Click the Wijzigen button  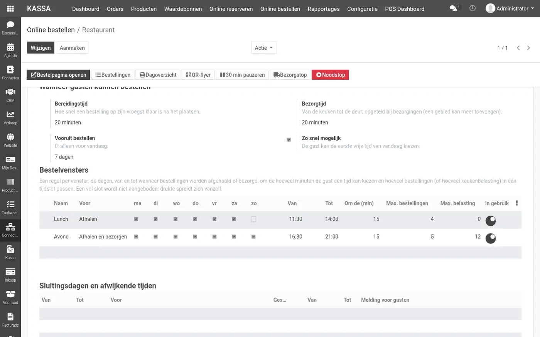pyautogui.click(x=40, y=48)
